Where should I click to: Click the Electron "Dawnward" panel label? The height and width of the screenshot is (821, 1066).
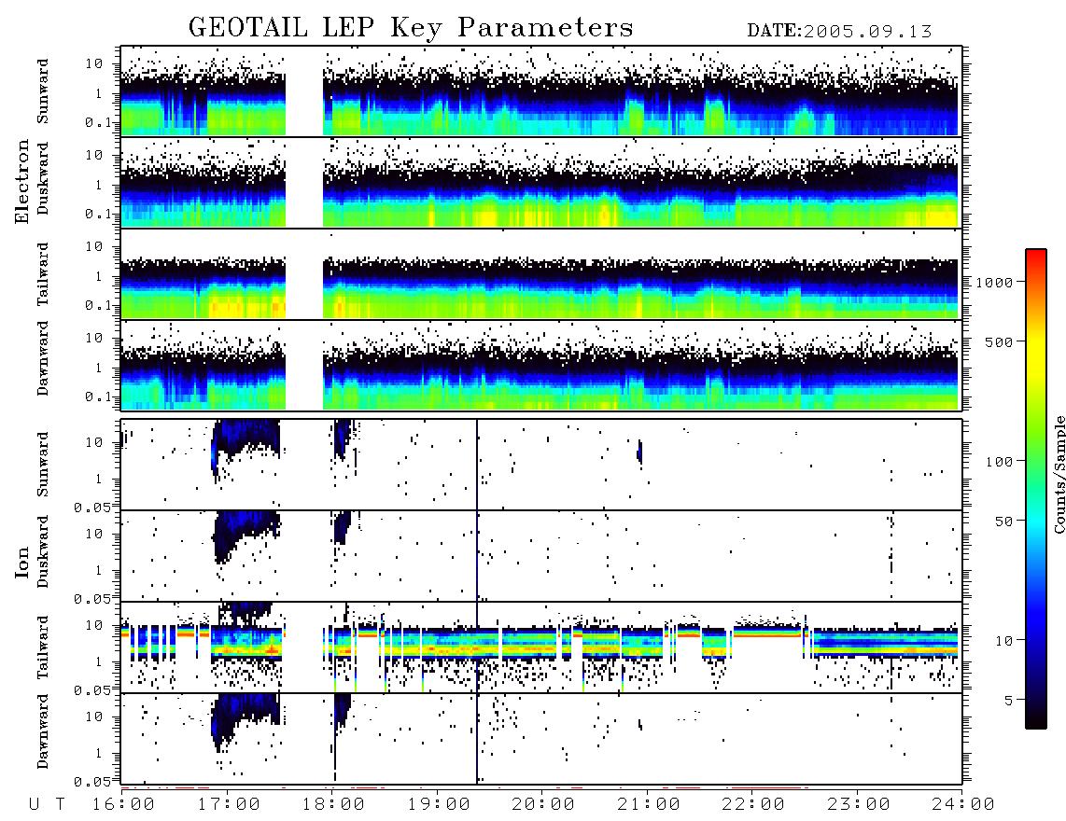[42, 359]
